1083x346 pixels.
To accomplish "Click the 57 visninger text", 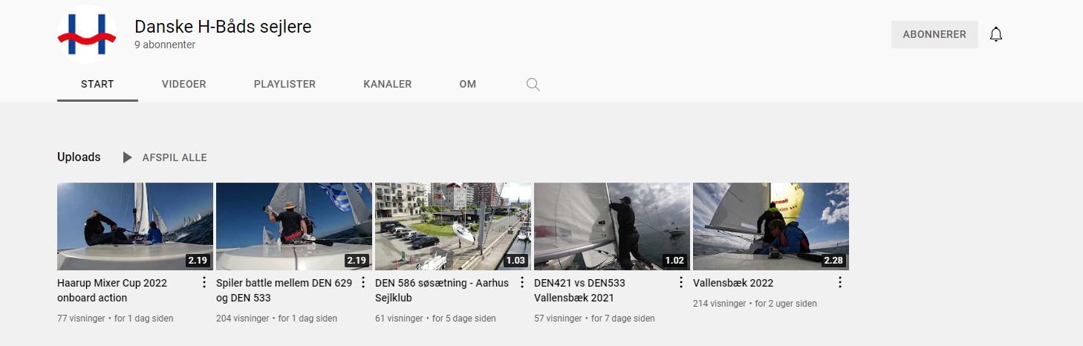I will coord(559,319).
